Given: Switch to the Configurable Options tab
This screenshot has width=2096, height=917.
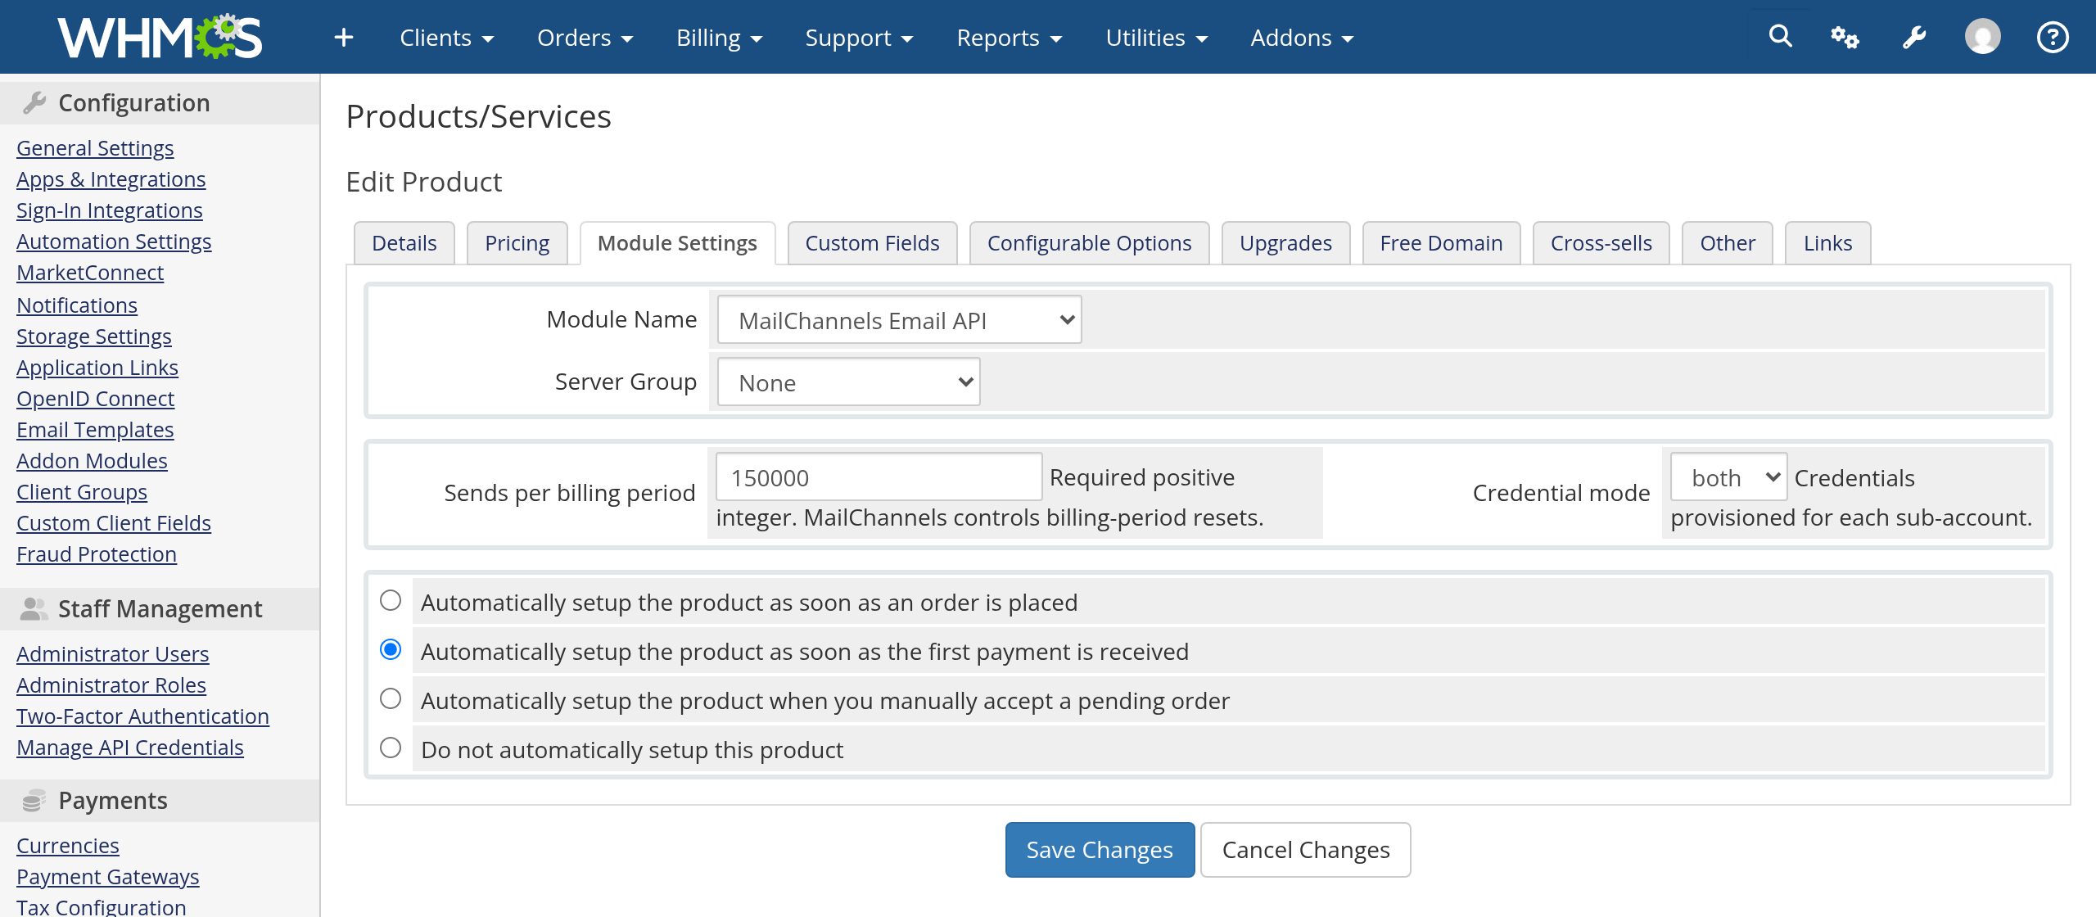Looking at the screenshot, I should (x=1089, y=243).
